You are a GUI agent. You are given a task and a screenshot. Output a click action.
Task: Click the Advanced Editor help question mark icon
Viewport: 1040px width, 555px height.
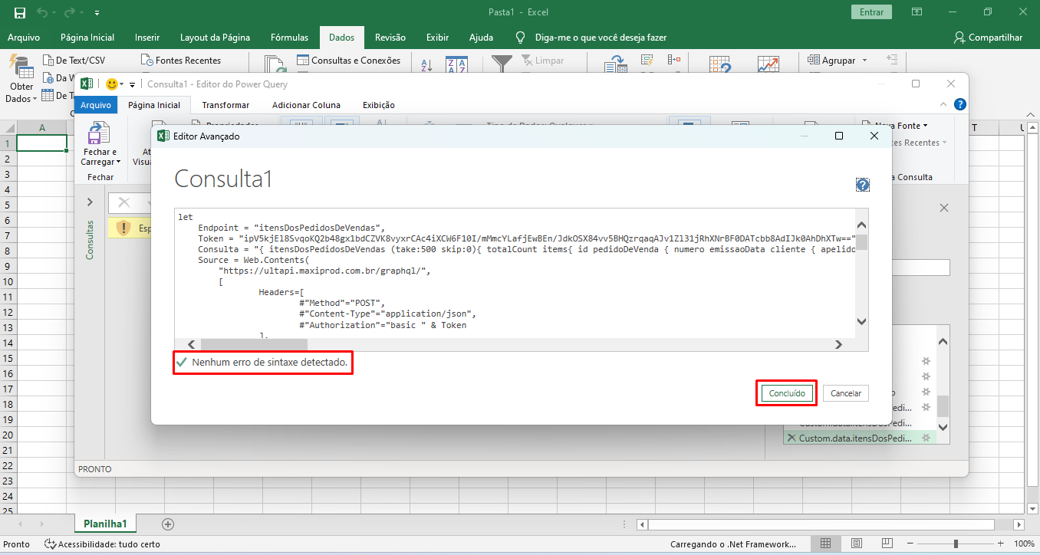tap(863, 185)
